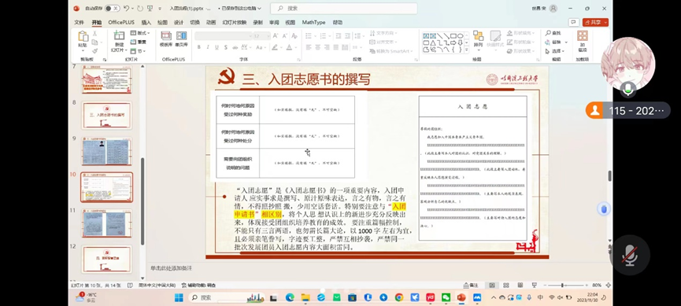Open the OfficePLUS ribbon tab
681x306 pixels.
121,22
